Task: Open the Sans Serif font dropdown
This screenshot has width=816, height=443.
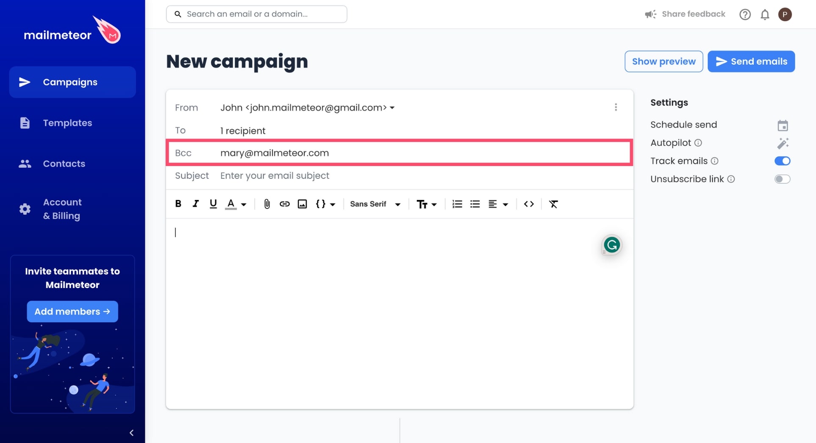Action: [375, 204]
